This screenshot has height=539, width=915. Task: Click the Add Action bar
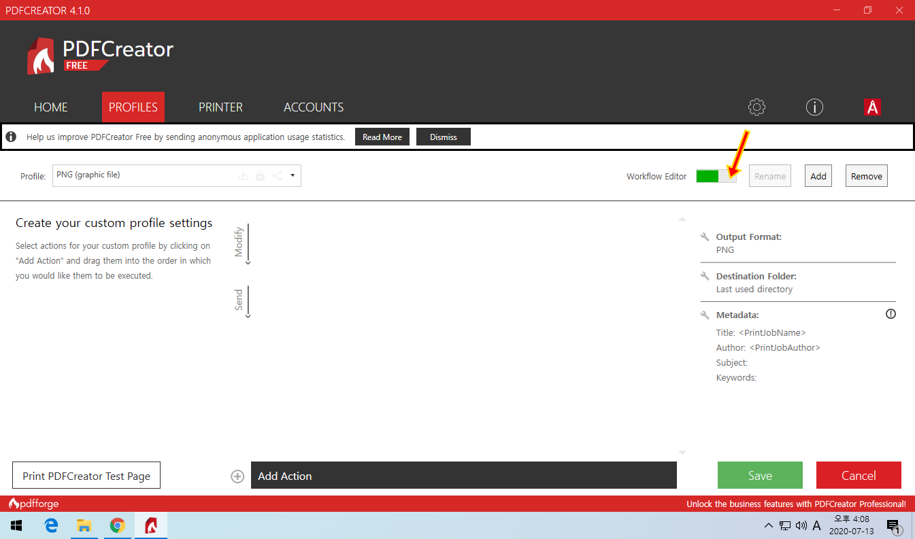click(464, 476)
